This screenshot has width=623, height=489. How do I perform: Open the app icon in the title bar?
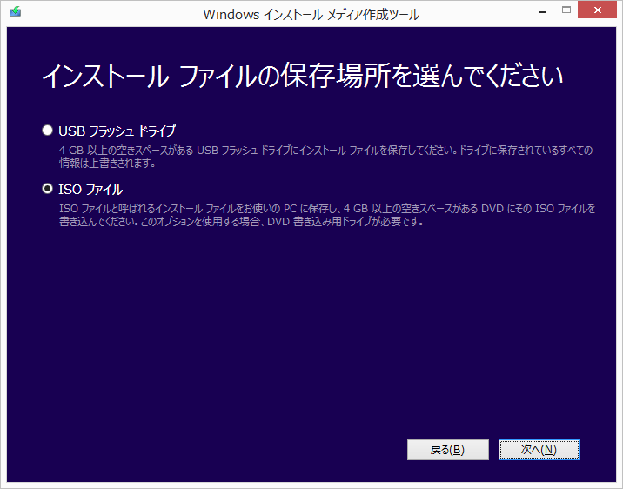pos(16,11)
